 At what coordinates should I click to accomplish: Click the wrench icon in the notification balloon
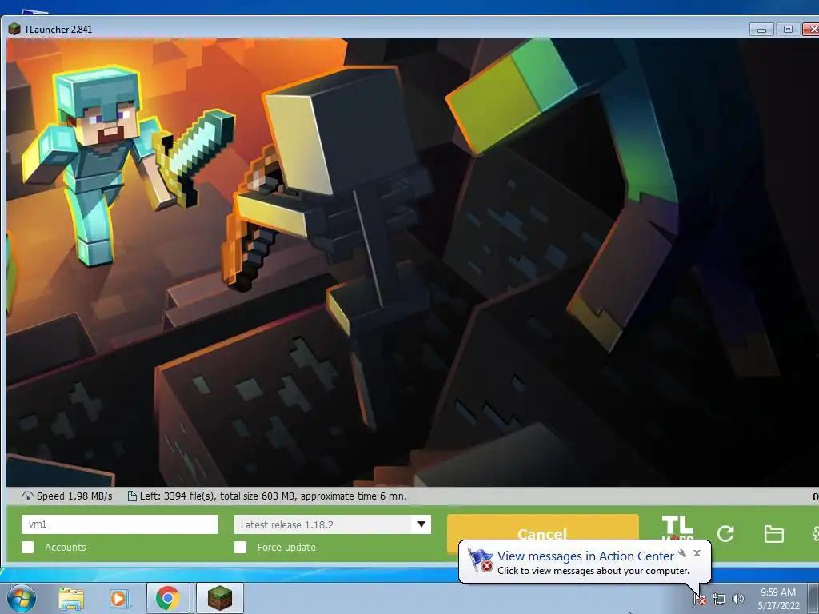coord(682,553)
